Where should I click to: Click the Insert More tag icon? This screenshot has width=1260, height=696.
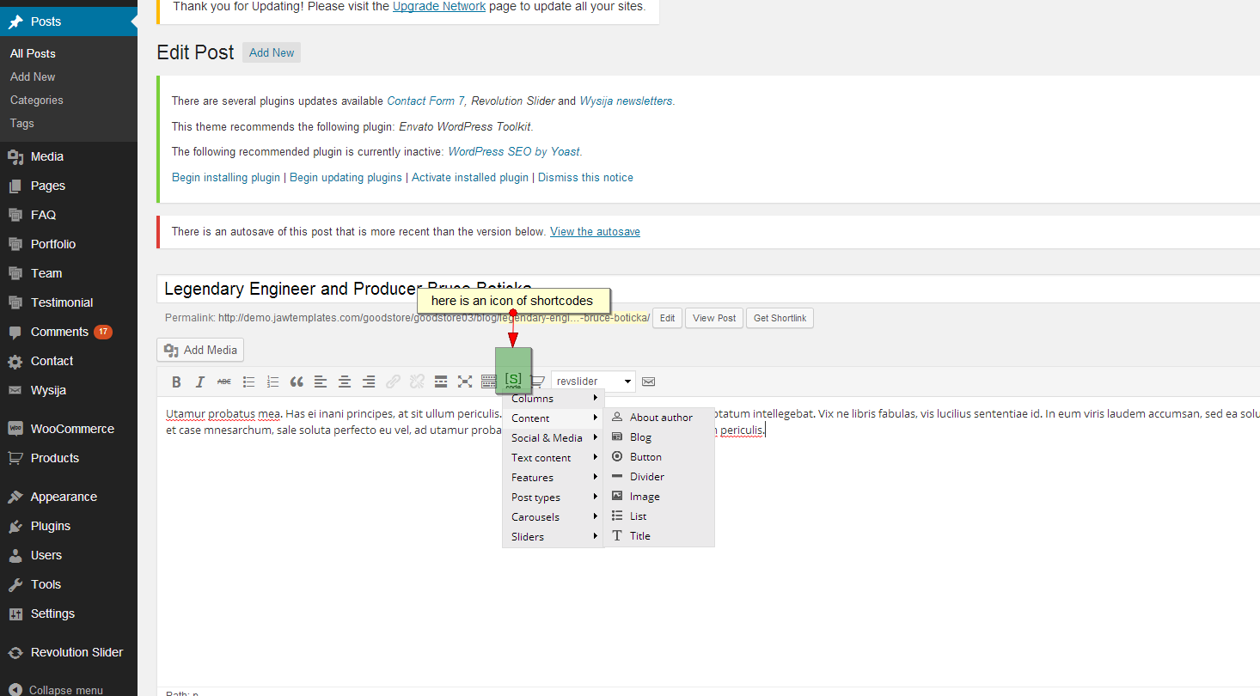(441, 382)
